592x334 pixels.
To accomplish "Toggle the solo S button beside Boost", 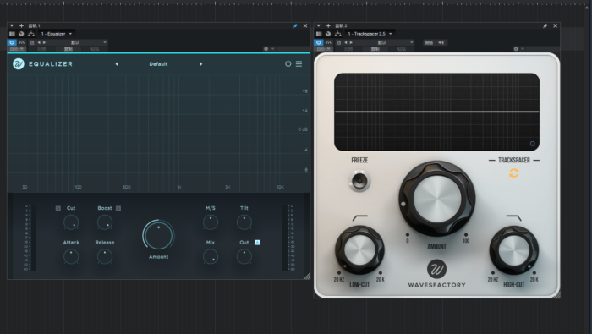I will click(x=118, y=208).
